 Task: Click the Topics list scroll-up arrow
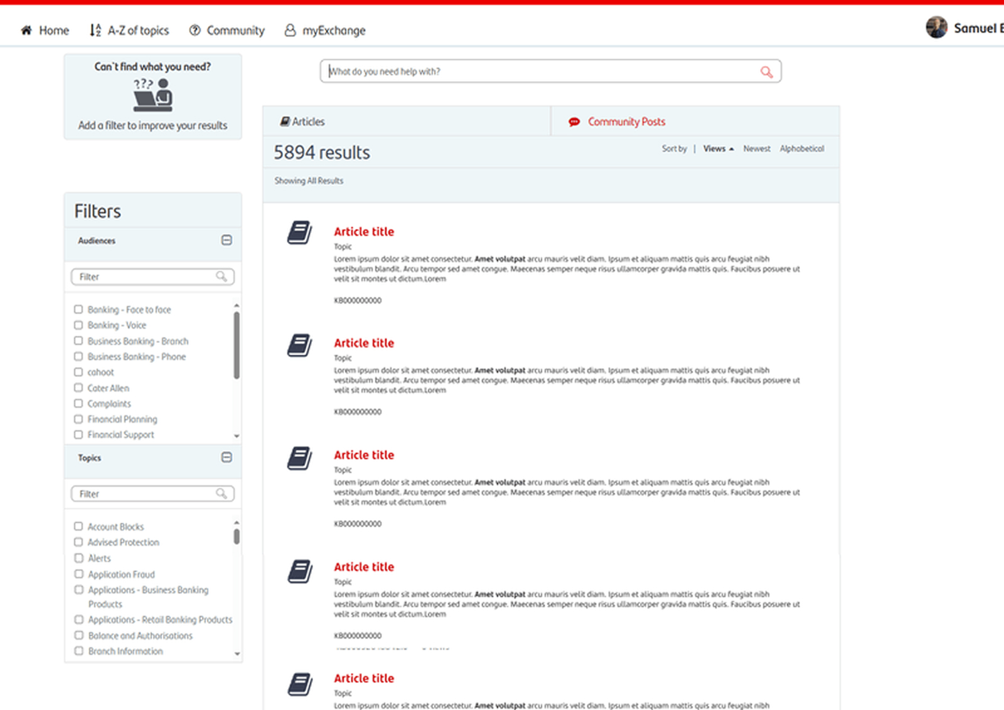[237, 523]
